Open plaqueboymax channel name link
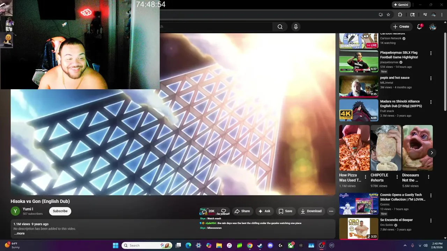The image size is (447, 251). tap(389, 62)
